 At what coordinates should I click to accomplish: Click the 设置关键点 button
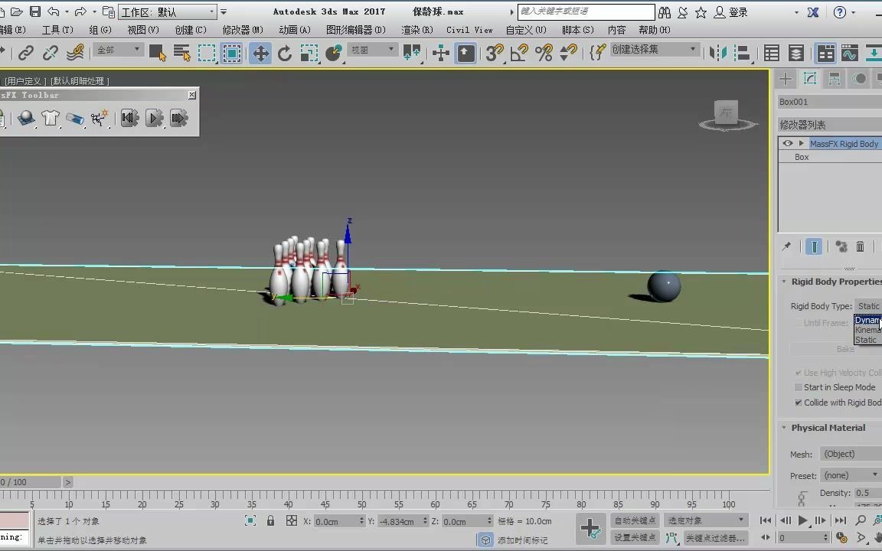coord(635,538)
